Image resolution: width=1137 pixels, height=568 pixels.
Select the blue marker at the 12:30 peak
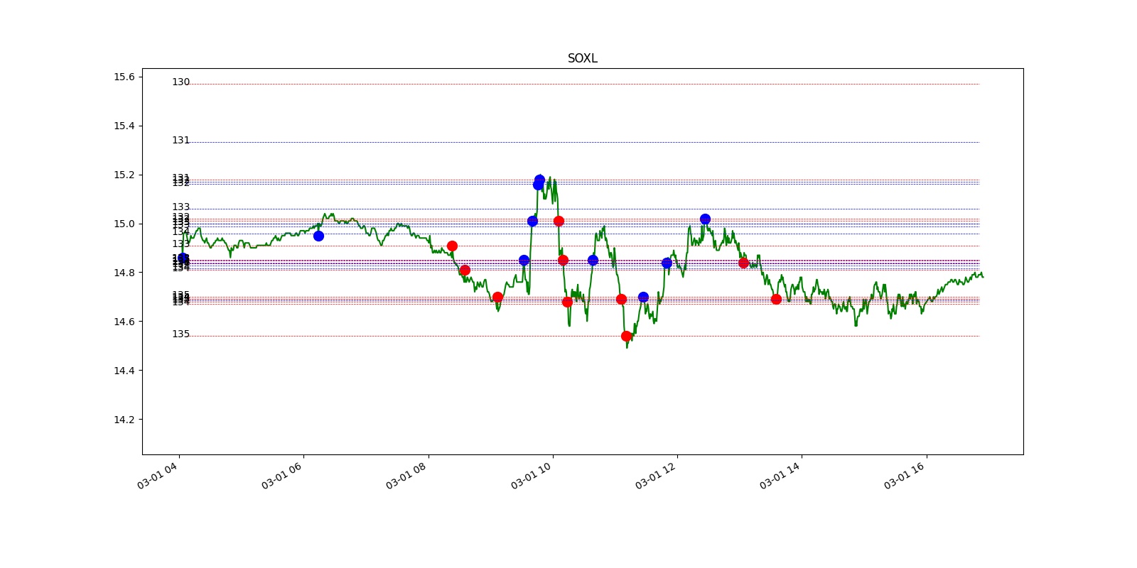click(705, 219)
